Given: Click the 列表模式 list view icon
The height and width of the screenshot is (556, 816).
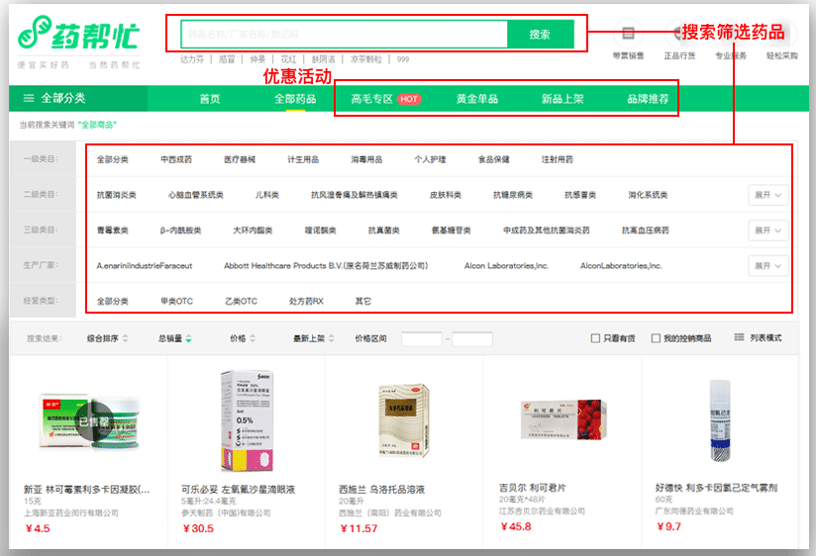Looking at the screenshot, I should point(739,337).
